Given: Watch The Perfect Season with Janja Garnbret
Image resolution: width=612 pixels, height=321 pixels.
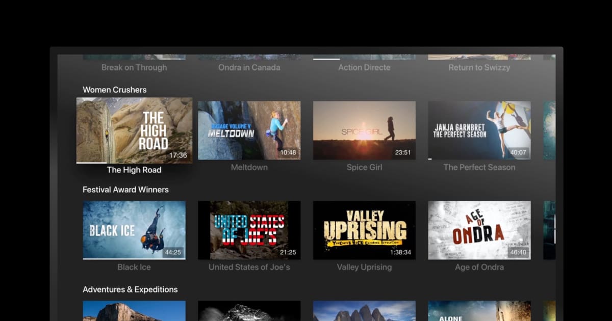Looking at the screenshot, I should [x=479, y=130].
